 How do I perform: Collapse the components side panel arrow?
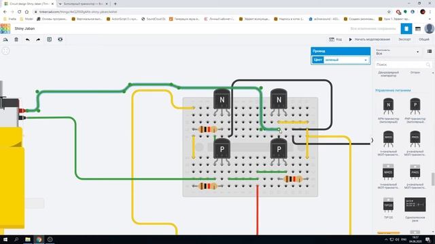372,140
